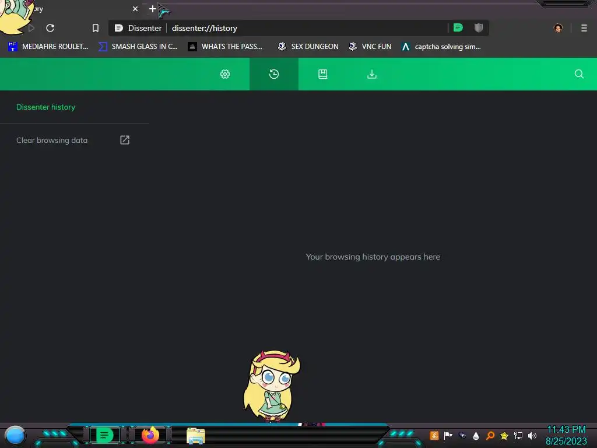Open the Start orb button
Viewport: 597px width, 448px height.
(x=15, y=436)
